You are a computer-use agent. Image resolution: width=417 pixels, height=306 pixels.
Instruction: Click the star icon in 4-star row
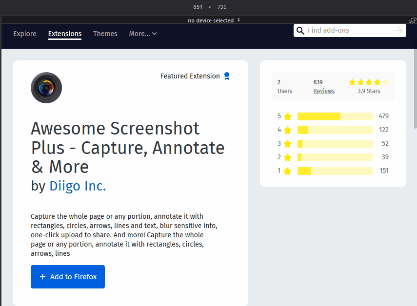tap(287, 130)
